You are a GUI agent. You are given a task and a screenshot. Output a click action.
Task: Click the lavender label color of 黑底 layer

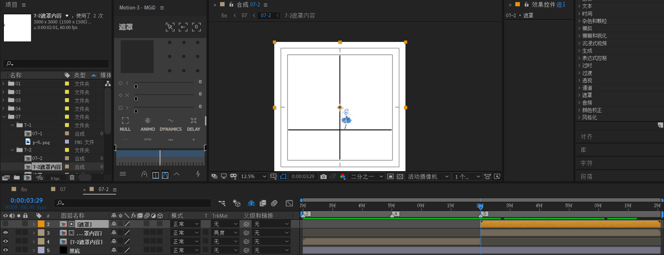pos(41,250)
